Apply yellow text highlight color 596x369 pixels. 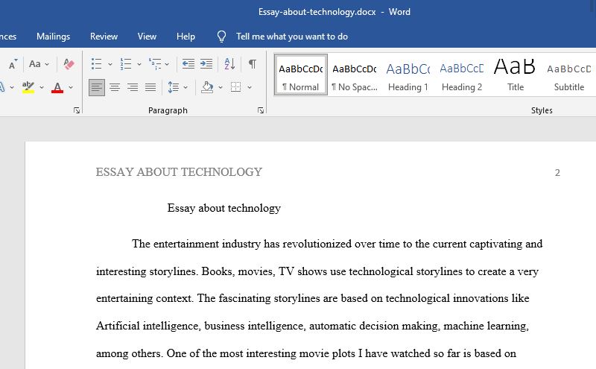click(x=28, y=87)
